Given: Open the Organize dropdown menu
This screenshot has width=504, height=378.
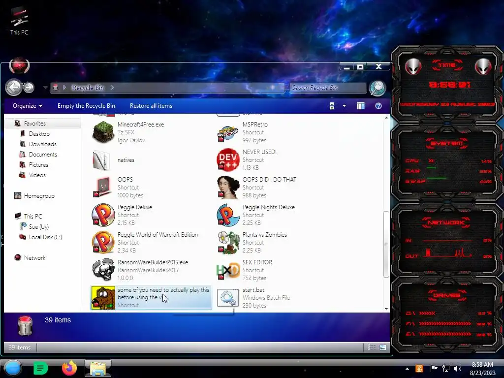Looking at the screenshot, I should click(28, 106).
